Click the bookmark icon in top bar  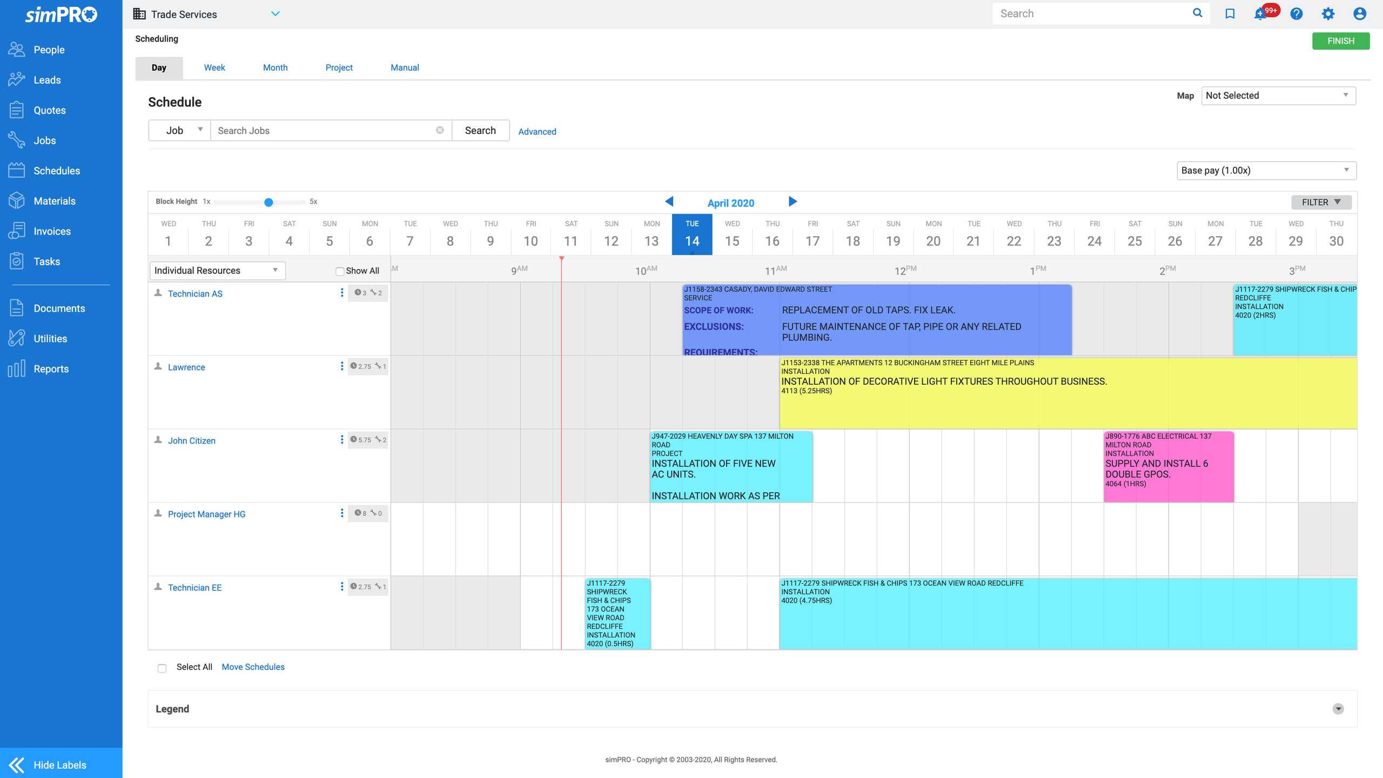[x=1230, y=14]
